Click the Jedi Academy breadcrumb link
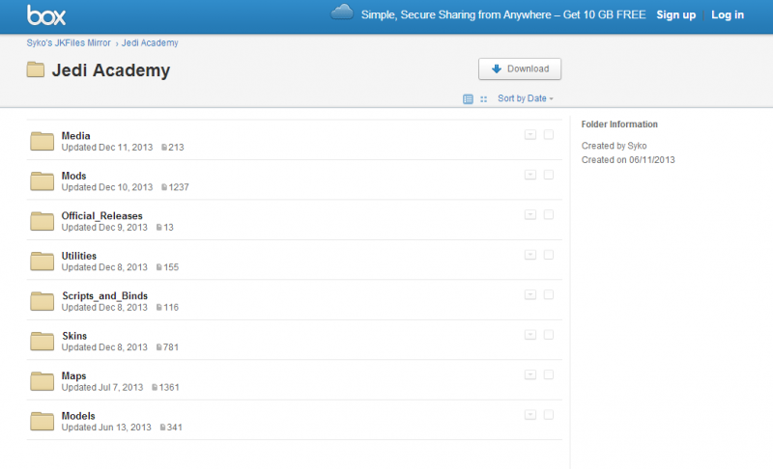This screenshot has width=773, height=469. coord(150,42)
